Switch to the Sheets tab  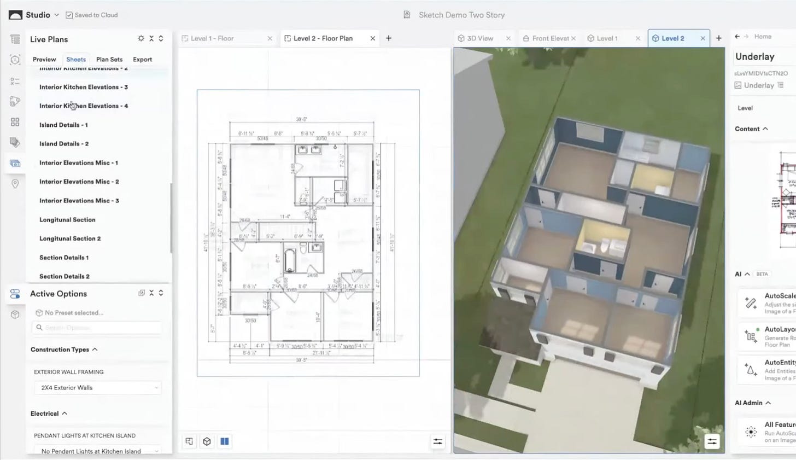click(76, 59)
